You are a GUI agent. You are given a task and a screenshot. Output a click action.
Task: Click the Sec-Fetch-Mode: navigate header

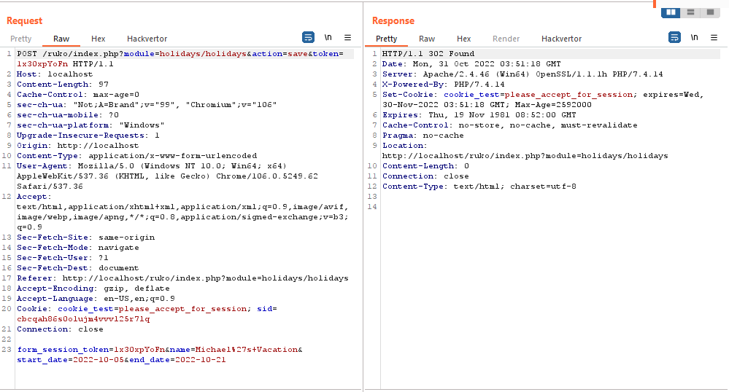point(77,248)
